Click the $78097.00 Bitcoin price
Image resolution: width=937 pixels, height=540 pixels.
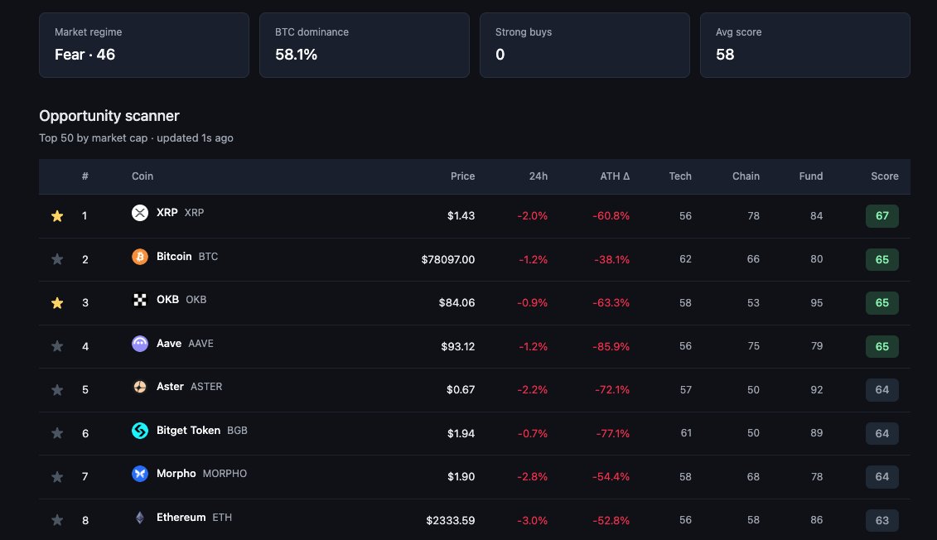coord(448,259)
